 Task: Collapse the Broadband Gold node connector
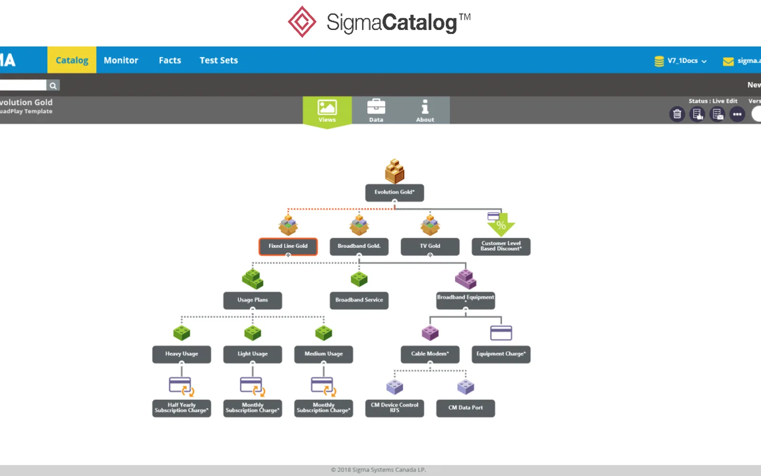pyautogui.click(x=359, y=256)
